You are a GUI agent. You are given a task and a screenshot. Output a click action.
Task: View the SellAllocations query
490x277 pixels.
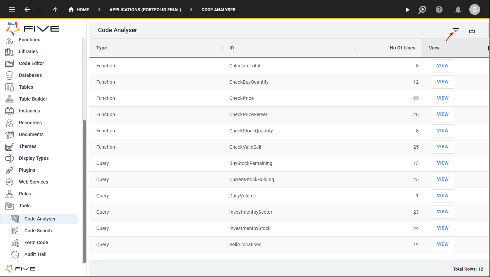(x=443, y=244)
